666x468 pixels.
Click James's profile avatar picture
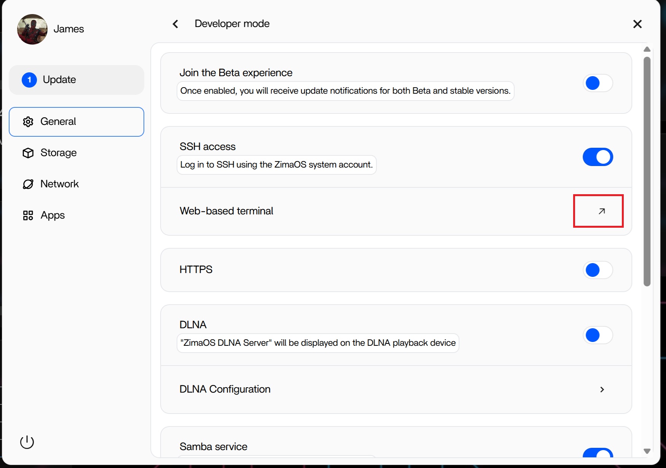coord(32,29)
